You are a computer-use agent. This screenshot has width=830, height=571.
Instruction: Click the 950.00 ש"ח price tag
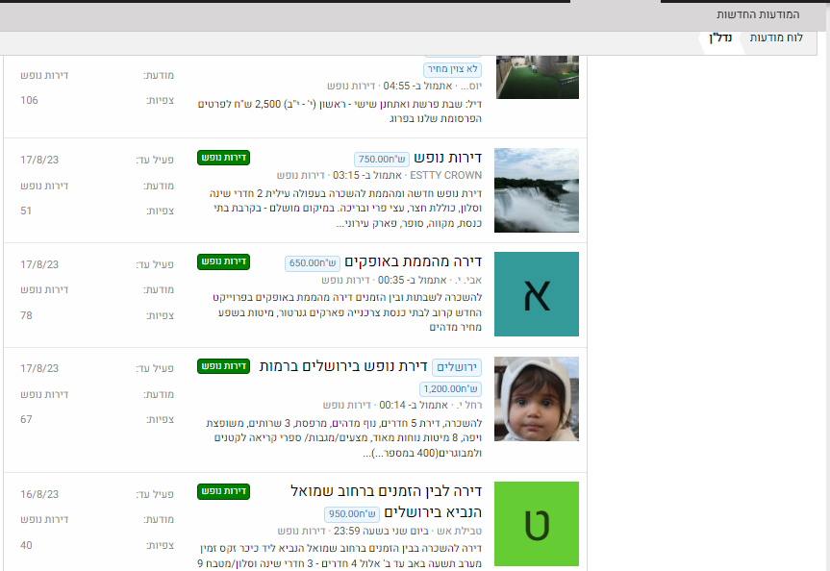tap(352, 514)
